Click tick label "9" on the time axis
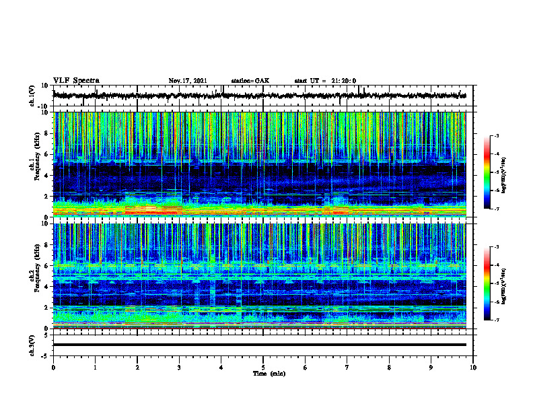The image size is (533, 412). pyautogui.click(x=431, y=368)
